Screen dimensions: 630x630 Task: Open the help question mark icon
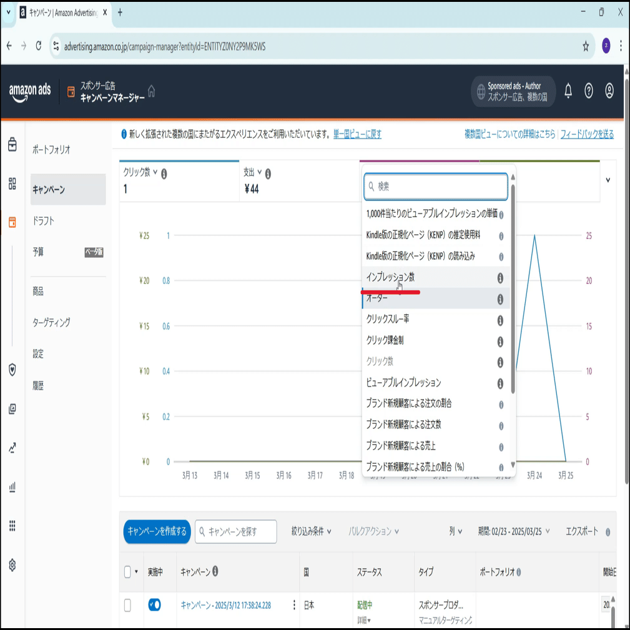tap(588, 91)
